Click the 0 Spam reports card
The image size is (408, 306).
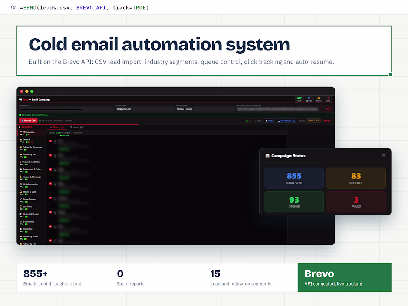[157, 277]
